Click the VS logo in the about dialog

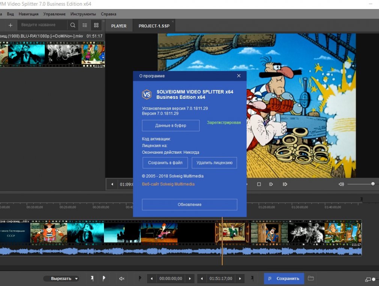147,94
